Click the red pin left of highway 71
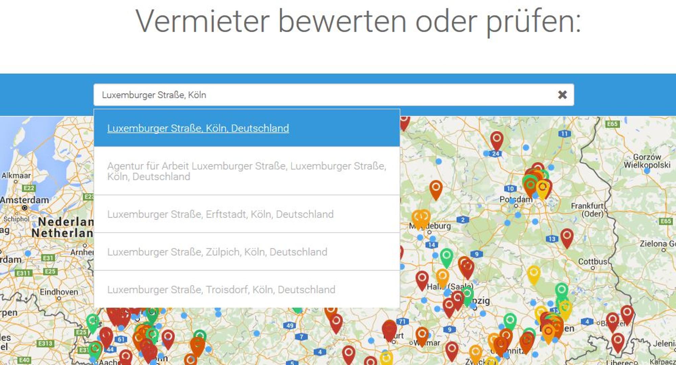Image resolution: width=676 pixels, height=365 pixels. 389,331
